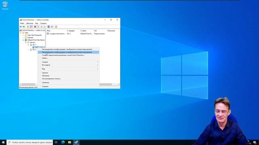Open the Windows Start menu
The height and width of the screenshot is (145, 259).
(x=3, y=142)
